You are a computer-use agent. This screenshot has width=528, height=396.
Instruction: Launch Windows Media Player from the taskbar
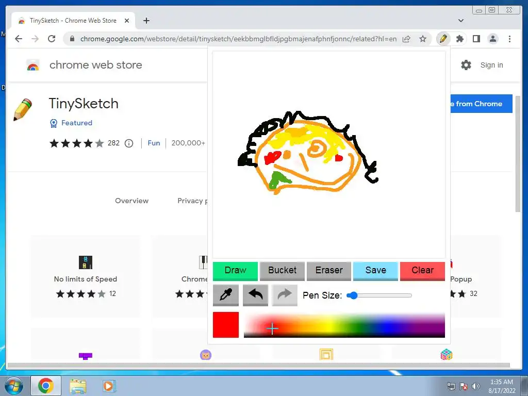[x=109, y=386]
